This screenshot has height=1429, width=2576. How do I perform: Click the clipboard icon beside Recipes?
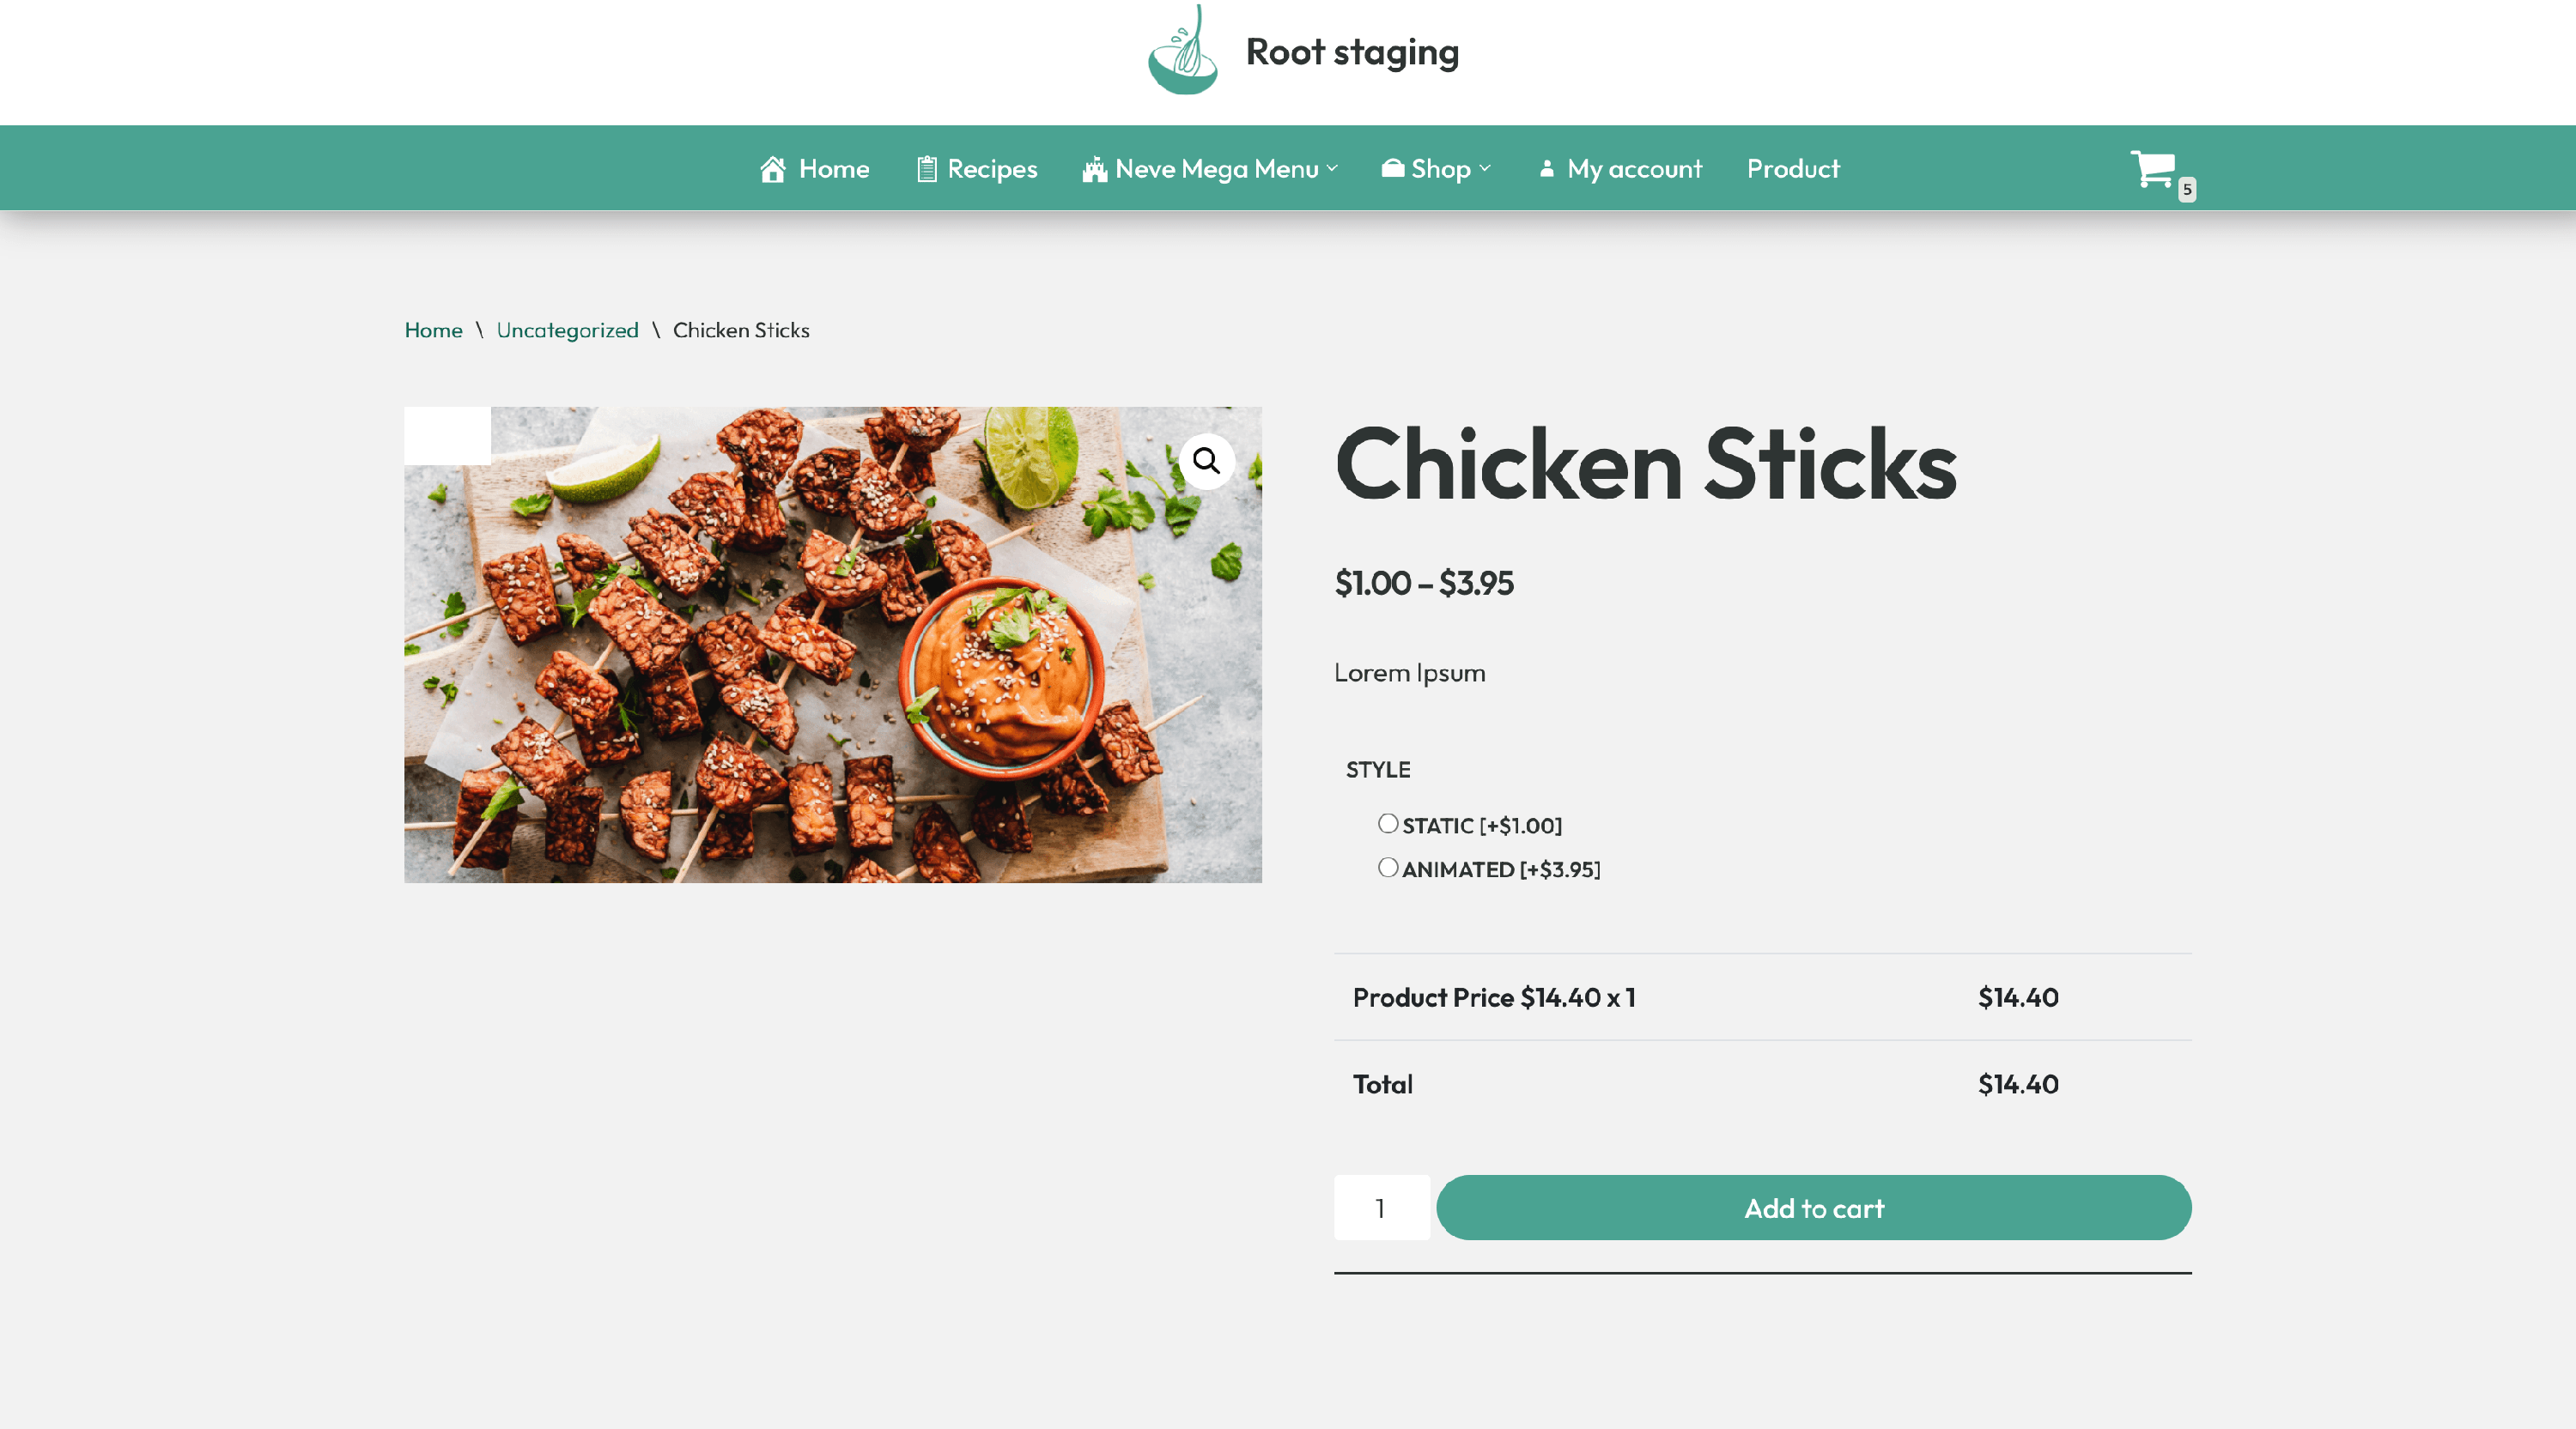[x=926, y=169]
